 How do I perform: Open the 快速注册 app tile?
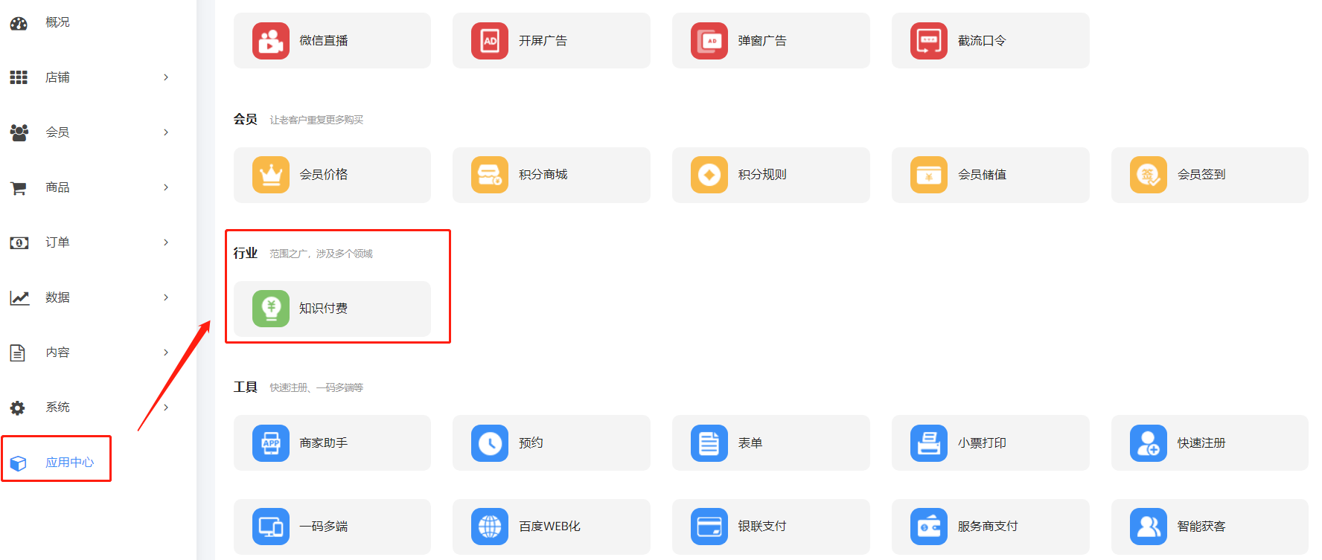[1210, 443]
